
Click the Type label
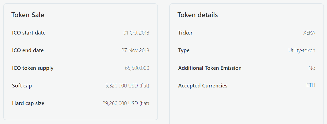(184, 50)
